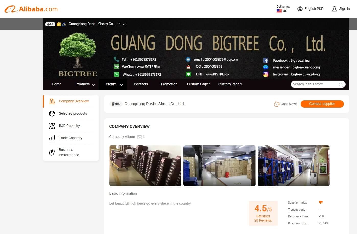Click the gold crown supplier badge
The image size is (357, 234).
click(59, 24)
